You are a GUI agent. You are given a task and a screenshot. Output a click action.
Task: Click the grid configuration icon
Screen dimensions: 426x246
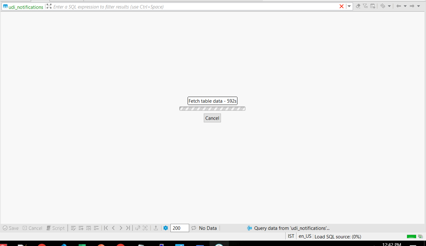click(x=372, y=6)
